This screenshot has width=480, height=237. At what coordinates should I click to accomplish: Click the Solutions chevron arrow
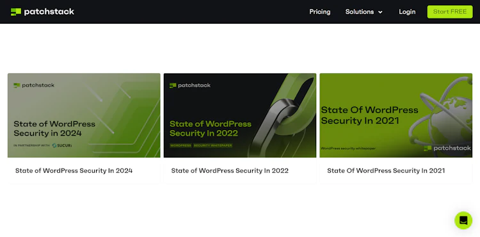tap(380, 12)
